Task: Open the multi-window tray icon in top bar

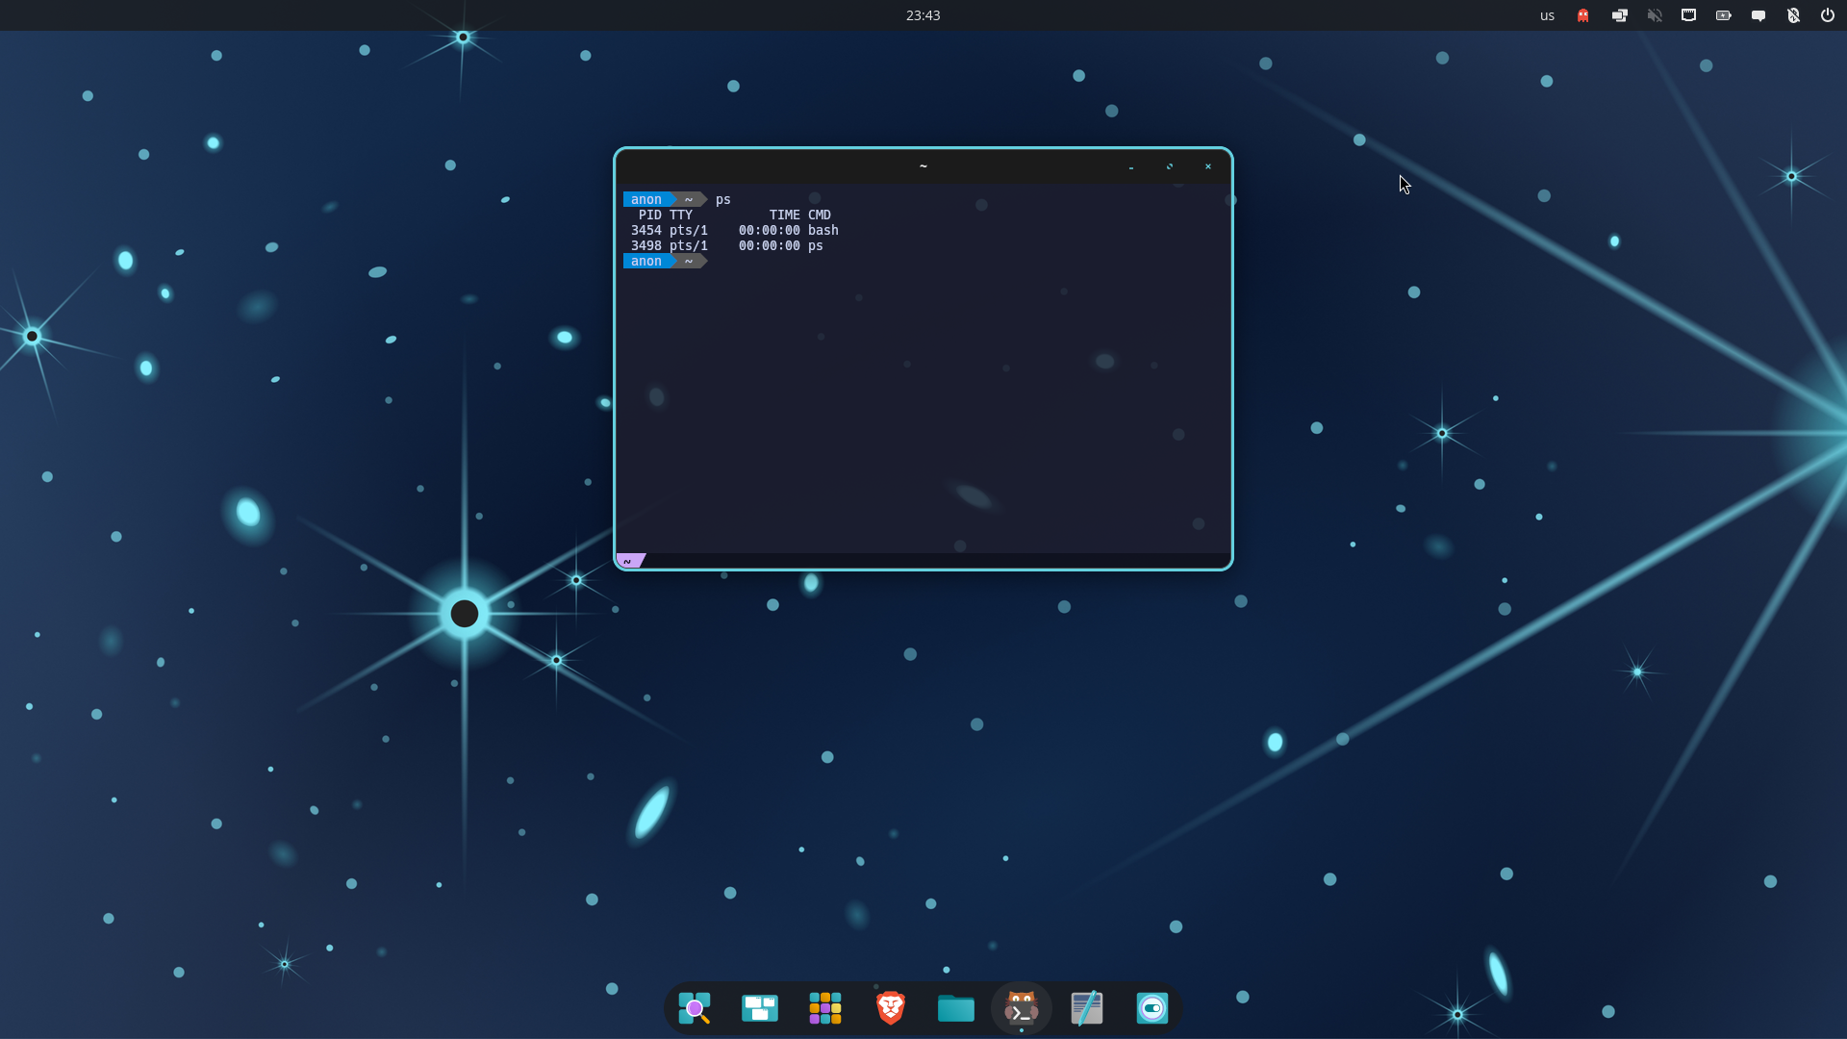Action: click(1619, 15)
